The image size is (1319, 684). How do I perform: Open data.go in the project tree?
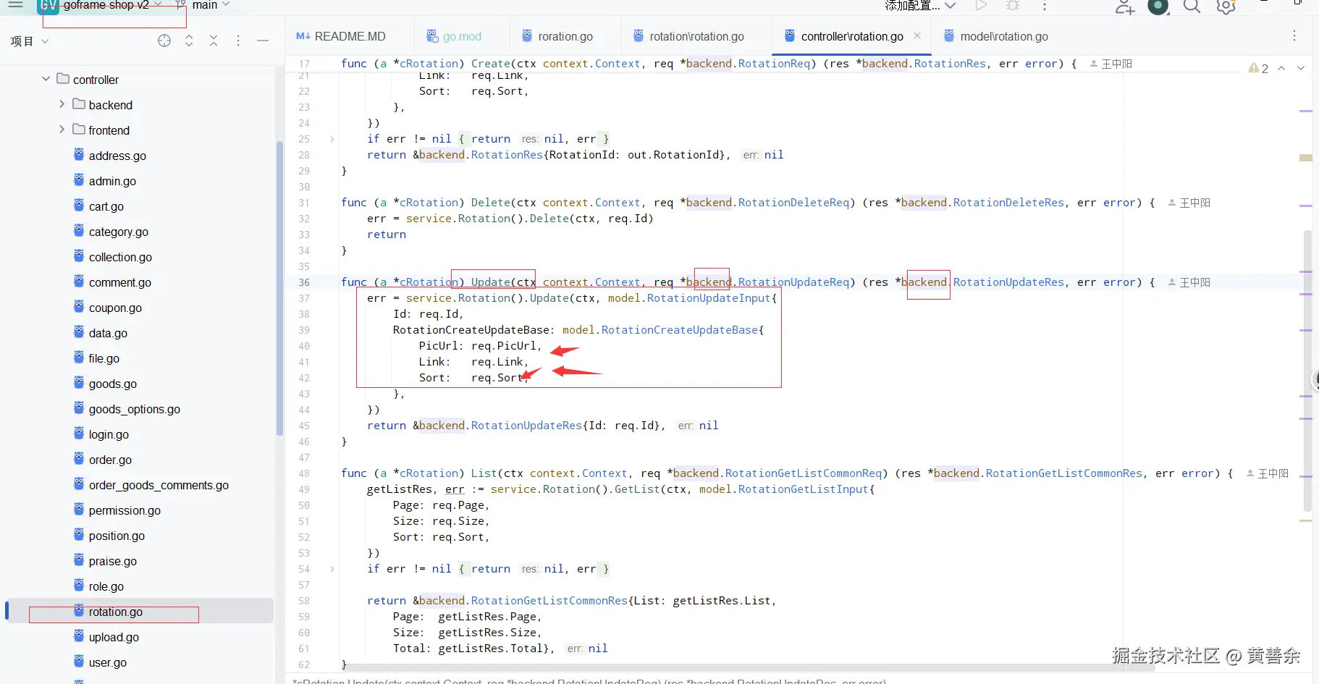108,333
